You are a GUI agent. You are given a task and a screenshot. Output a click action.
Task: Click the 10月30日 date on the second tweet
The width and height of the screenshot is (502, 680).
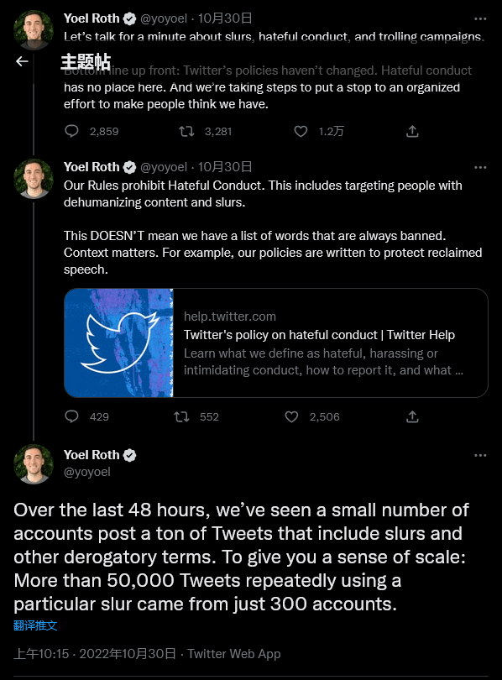point(225,167)
